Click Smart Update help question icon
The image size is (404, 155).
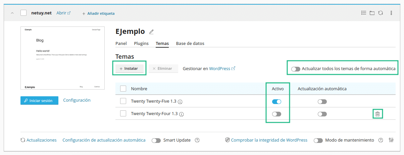197,140
